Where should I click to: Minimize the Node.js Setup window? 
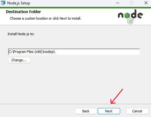(118, 3)
